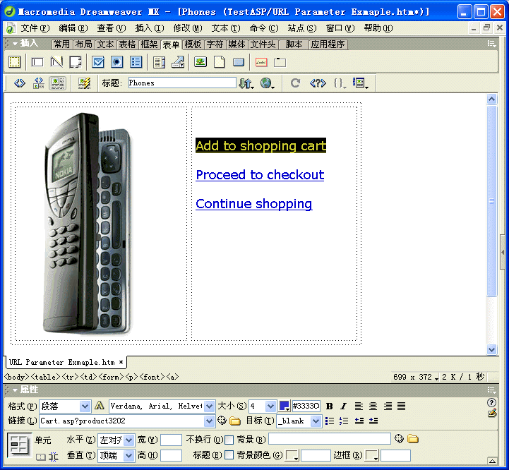Open the Reference panel icon
This screenshot has height=470, width=509.
(318, 83)
